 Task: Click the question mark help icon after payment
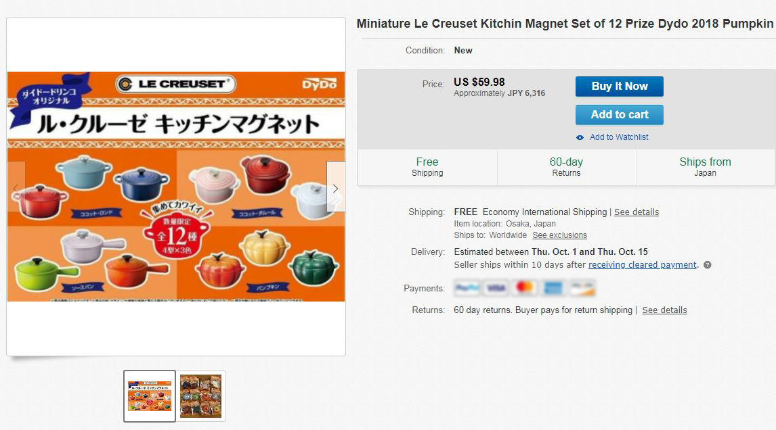[708, 265]
